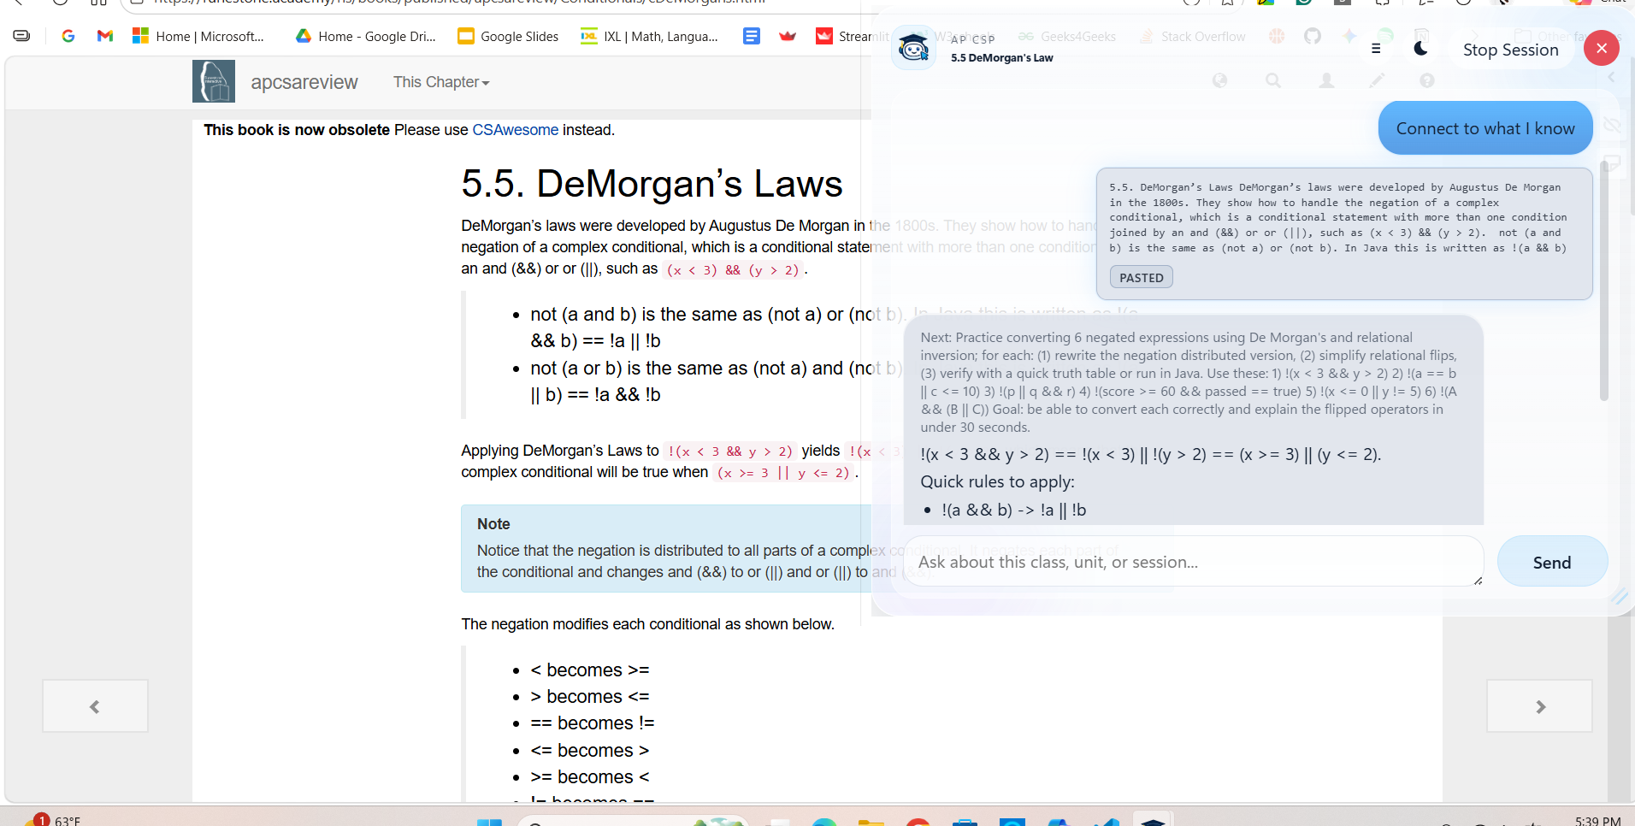Open the taskbar clock showing 5:39 PM

(1597, 820)
